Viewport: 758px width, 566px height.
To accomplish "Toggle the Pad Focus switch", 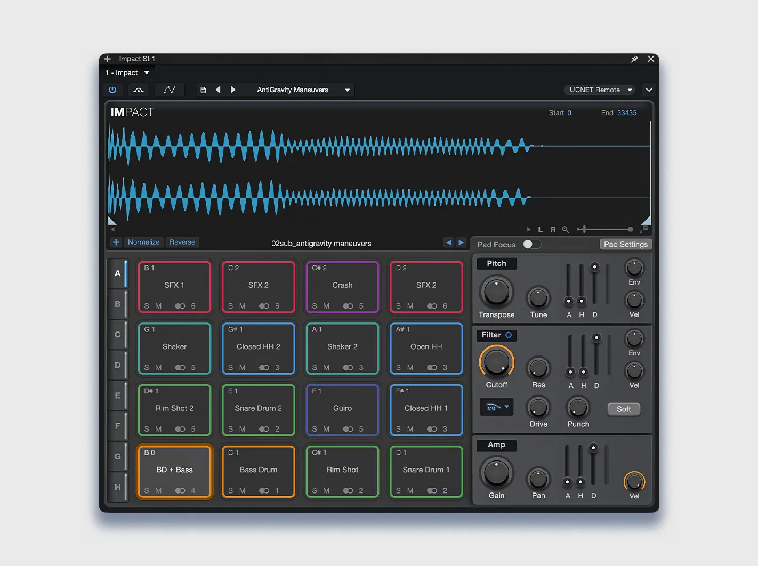I will (531, 244).
